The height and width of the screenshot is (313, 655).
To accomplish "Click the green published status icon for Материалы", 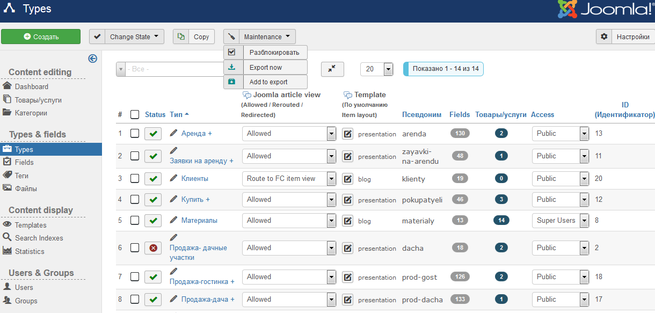I will (x=153, y=221).
